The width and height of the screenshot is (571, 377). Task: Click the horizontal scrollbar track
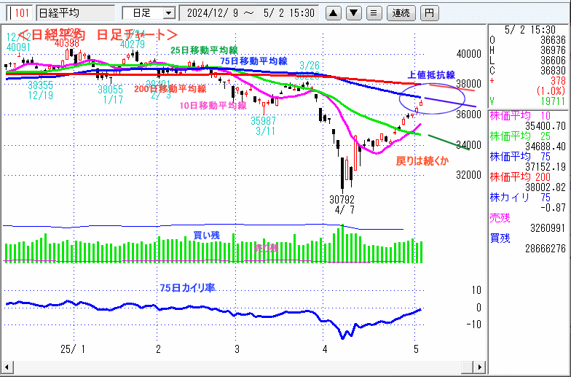click(237, 367)
